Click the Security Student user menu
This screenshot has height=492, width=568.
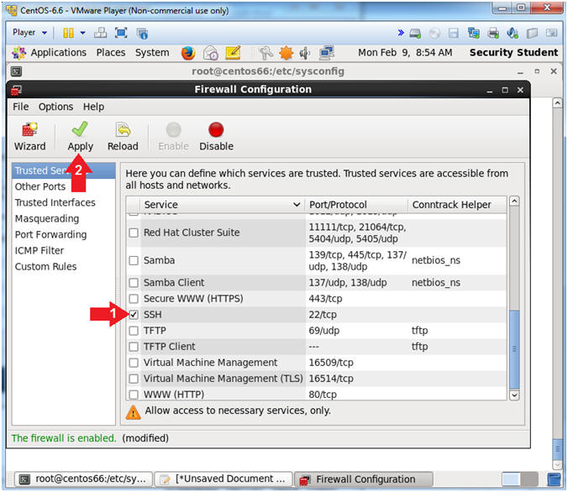[x=513, y=53]
